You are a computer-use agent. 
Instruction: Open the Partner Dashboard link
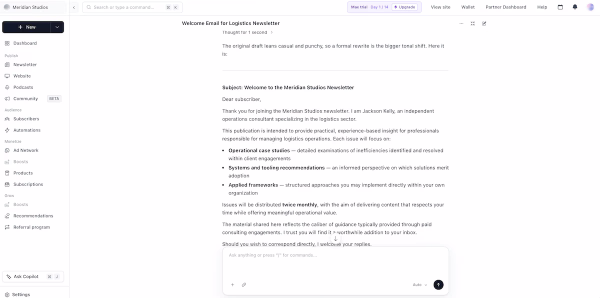(x=506, y=7)
